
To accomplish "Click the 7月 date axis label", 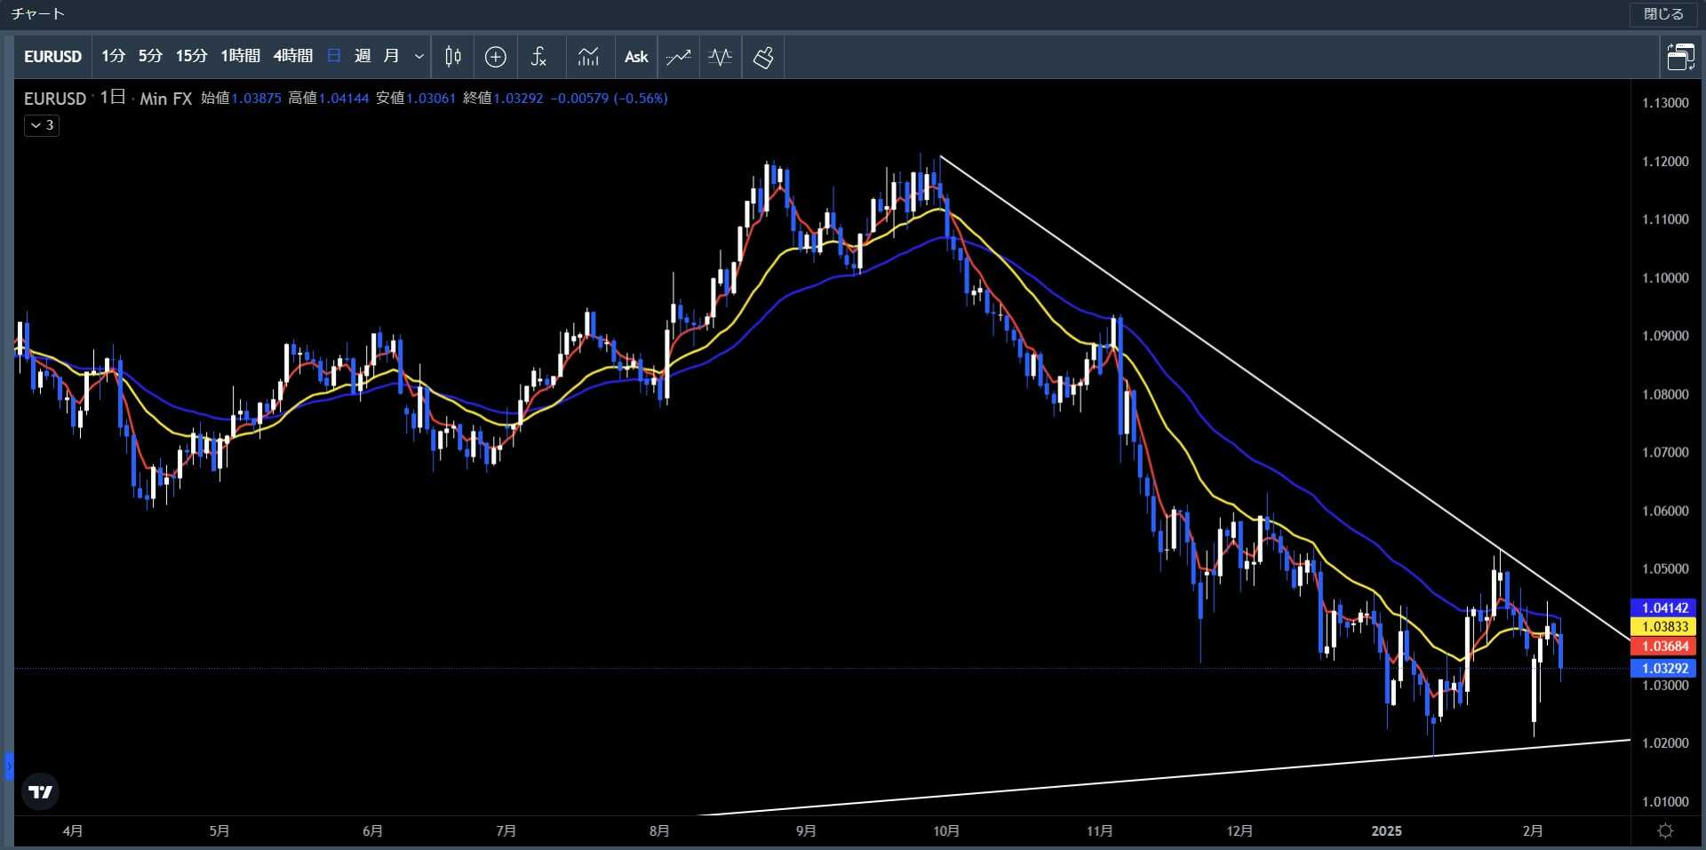I will [506, 831].
